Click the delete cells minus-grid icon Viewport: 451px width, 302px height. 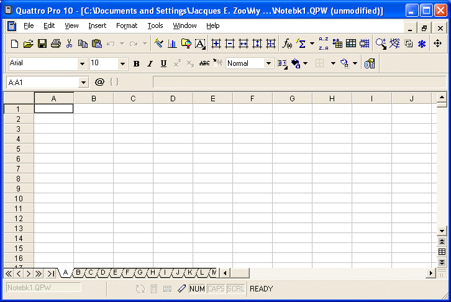tap(229, 43)
